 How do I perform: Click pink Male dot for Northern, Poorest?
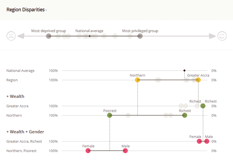(125, 151)
